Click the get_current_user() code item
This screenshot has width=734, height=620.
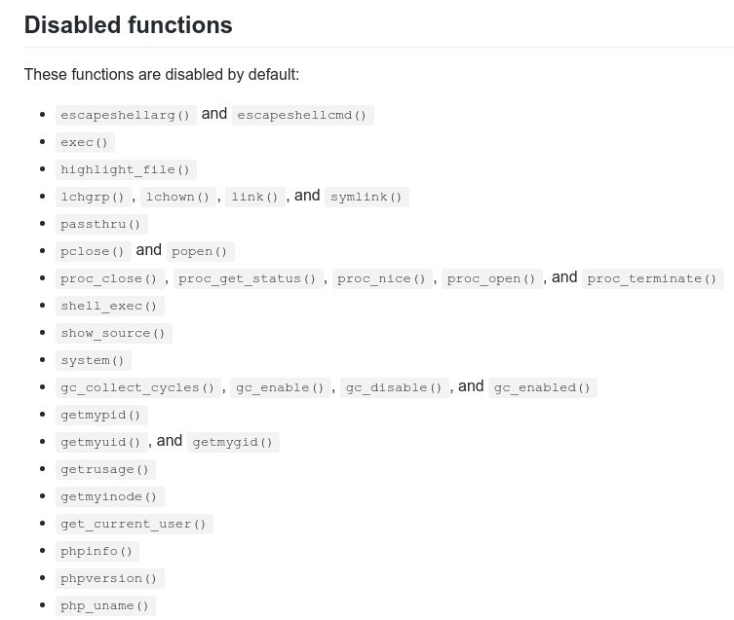(134, 524)
